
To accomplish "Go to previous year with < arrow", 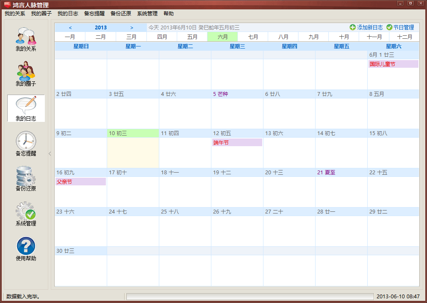I will click(70, 28).
